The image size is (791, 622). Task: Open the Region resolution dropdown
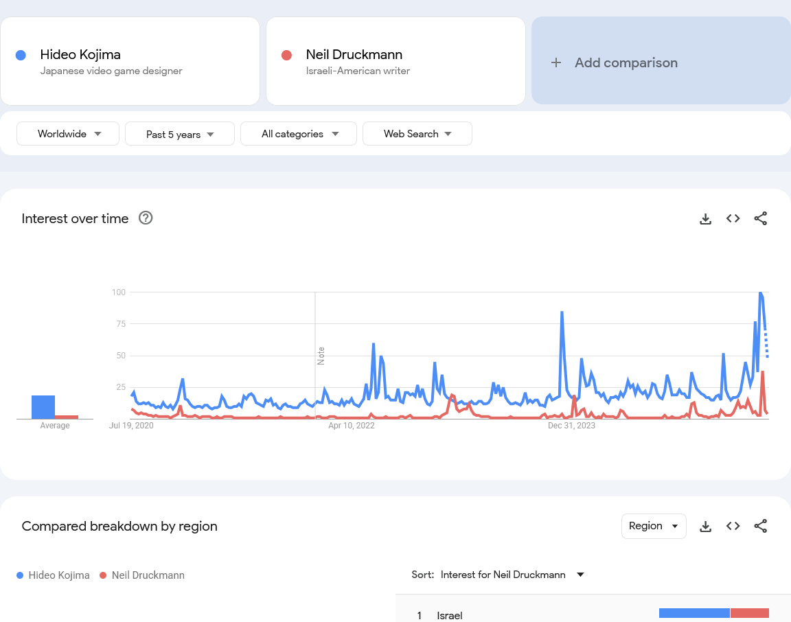(x=654, y=526)
